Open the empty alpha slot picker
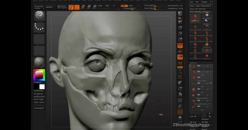 (x=39, y=39)
